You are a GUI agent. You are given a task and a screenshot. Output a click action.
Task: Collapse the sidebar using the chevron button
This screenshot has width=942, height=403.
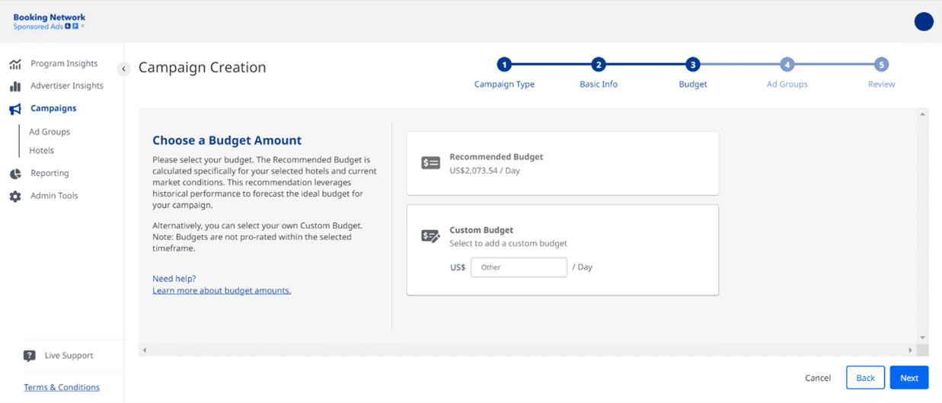(123, 69)
